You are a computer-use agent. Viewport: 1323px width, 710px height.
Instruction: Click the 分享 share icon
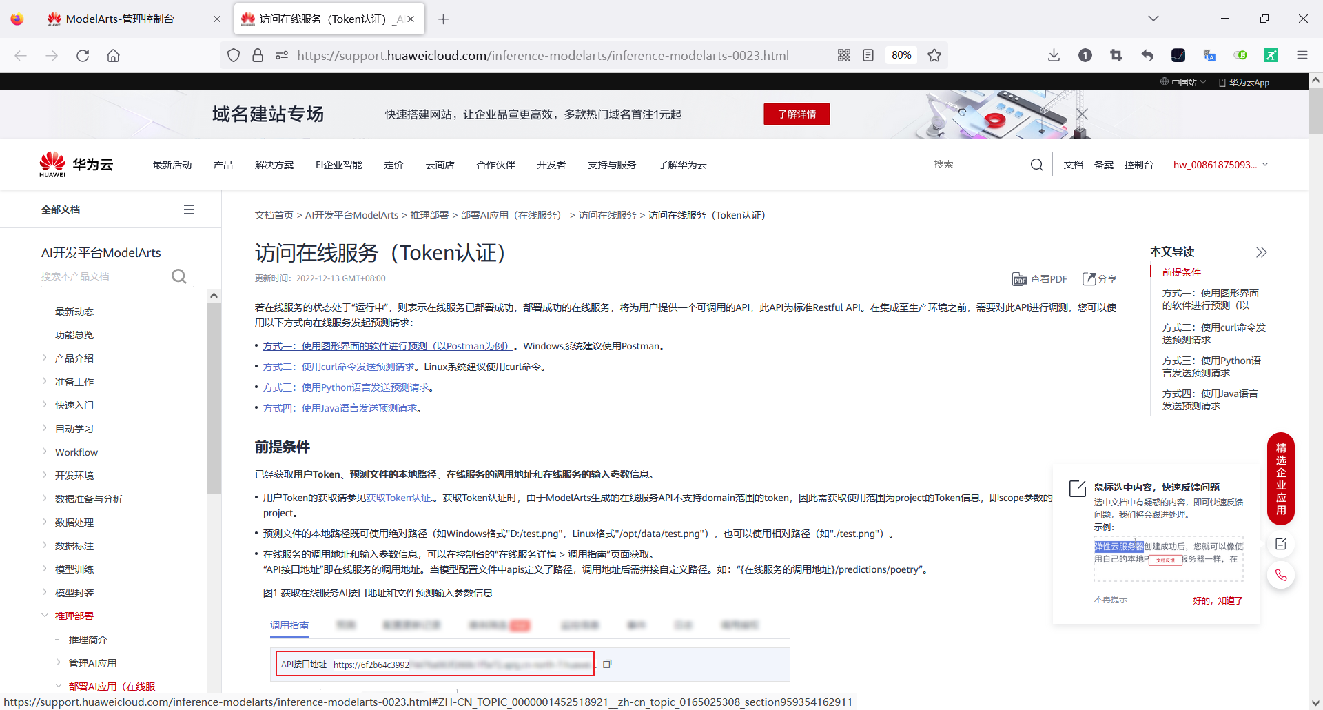[1100, 278]
